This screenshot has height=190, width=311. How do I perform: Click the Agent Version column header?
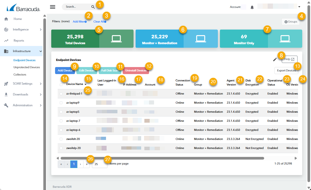(231, 83)
